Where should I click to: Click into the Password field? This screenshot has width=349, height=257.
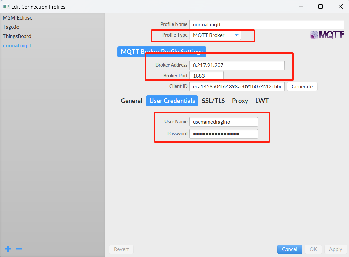[224, 134]
